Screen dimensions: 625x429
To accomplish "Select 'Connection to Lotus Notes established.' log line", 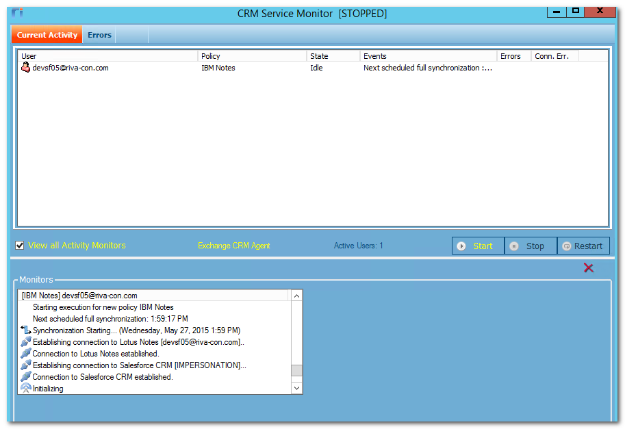I will (x=96, y=353).
